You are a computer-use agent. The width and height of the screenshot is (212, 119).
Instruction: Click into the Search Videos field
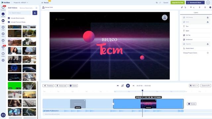pyautogui.click(x=20, y=13)
